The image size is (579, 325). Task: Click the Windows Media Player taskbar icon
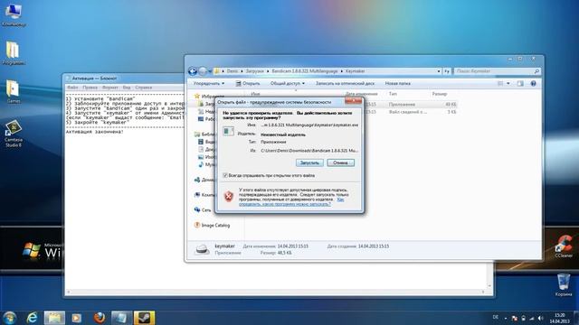point(76,318)
